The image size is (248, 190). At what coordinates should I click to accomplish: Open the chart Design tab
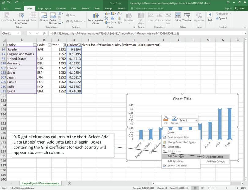coord(109,9)
